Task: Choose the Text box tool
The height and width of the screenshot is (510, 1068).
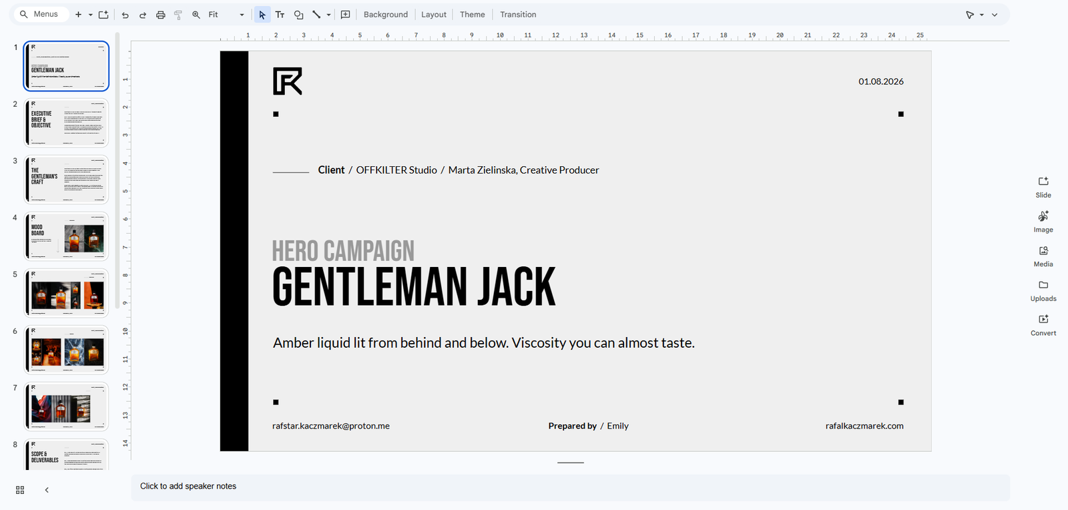Action: click(x=280, y=15)
